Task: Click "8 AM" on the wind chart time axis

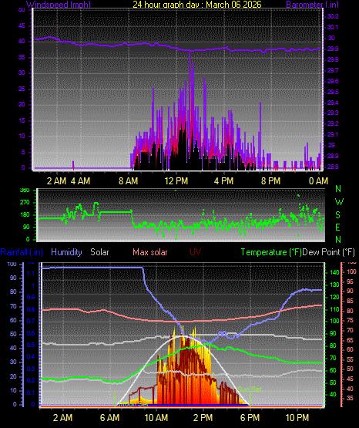Action: coord(129,181)
